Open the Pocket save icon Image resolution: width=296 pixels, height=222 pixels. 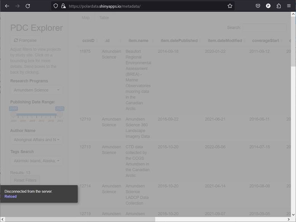click(x=258, y=6)
